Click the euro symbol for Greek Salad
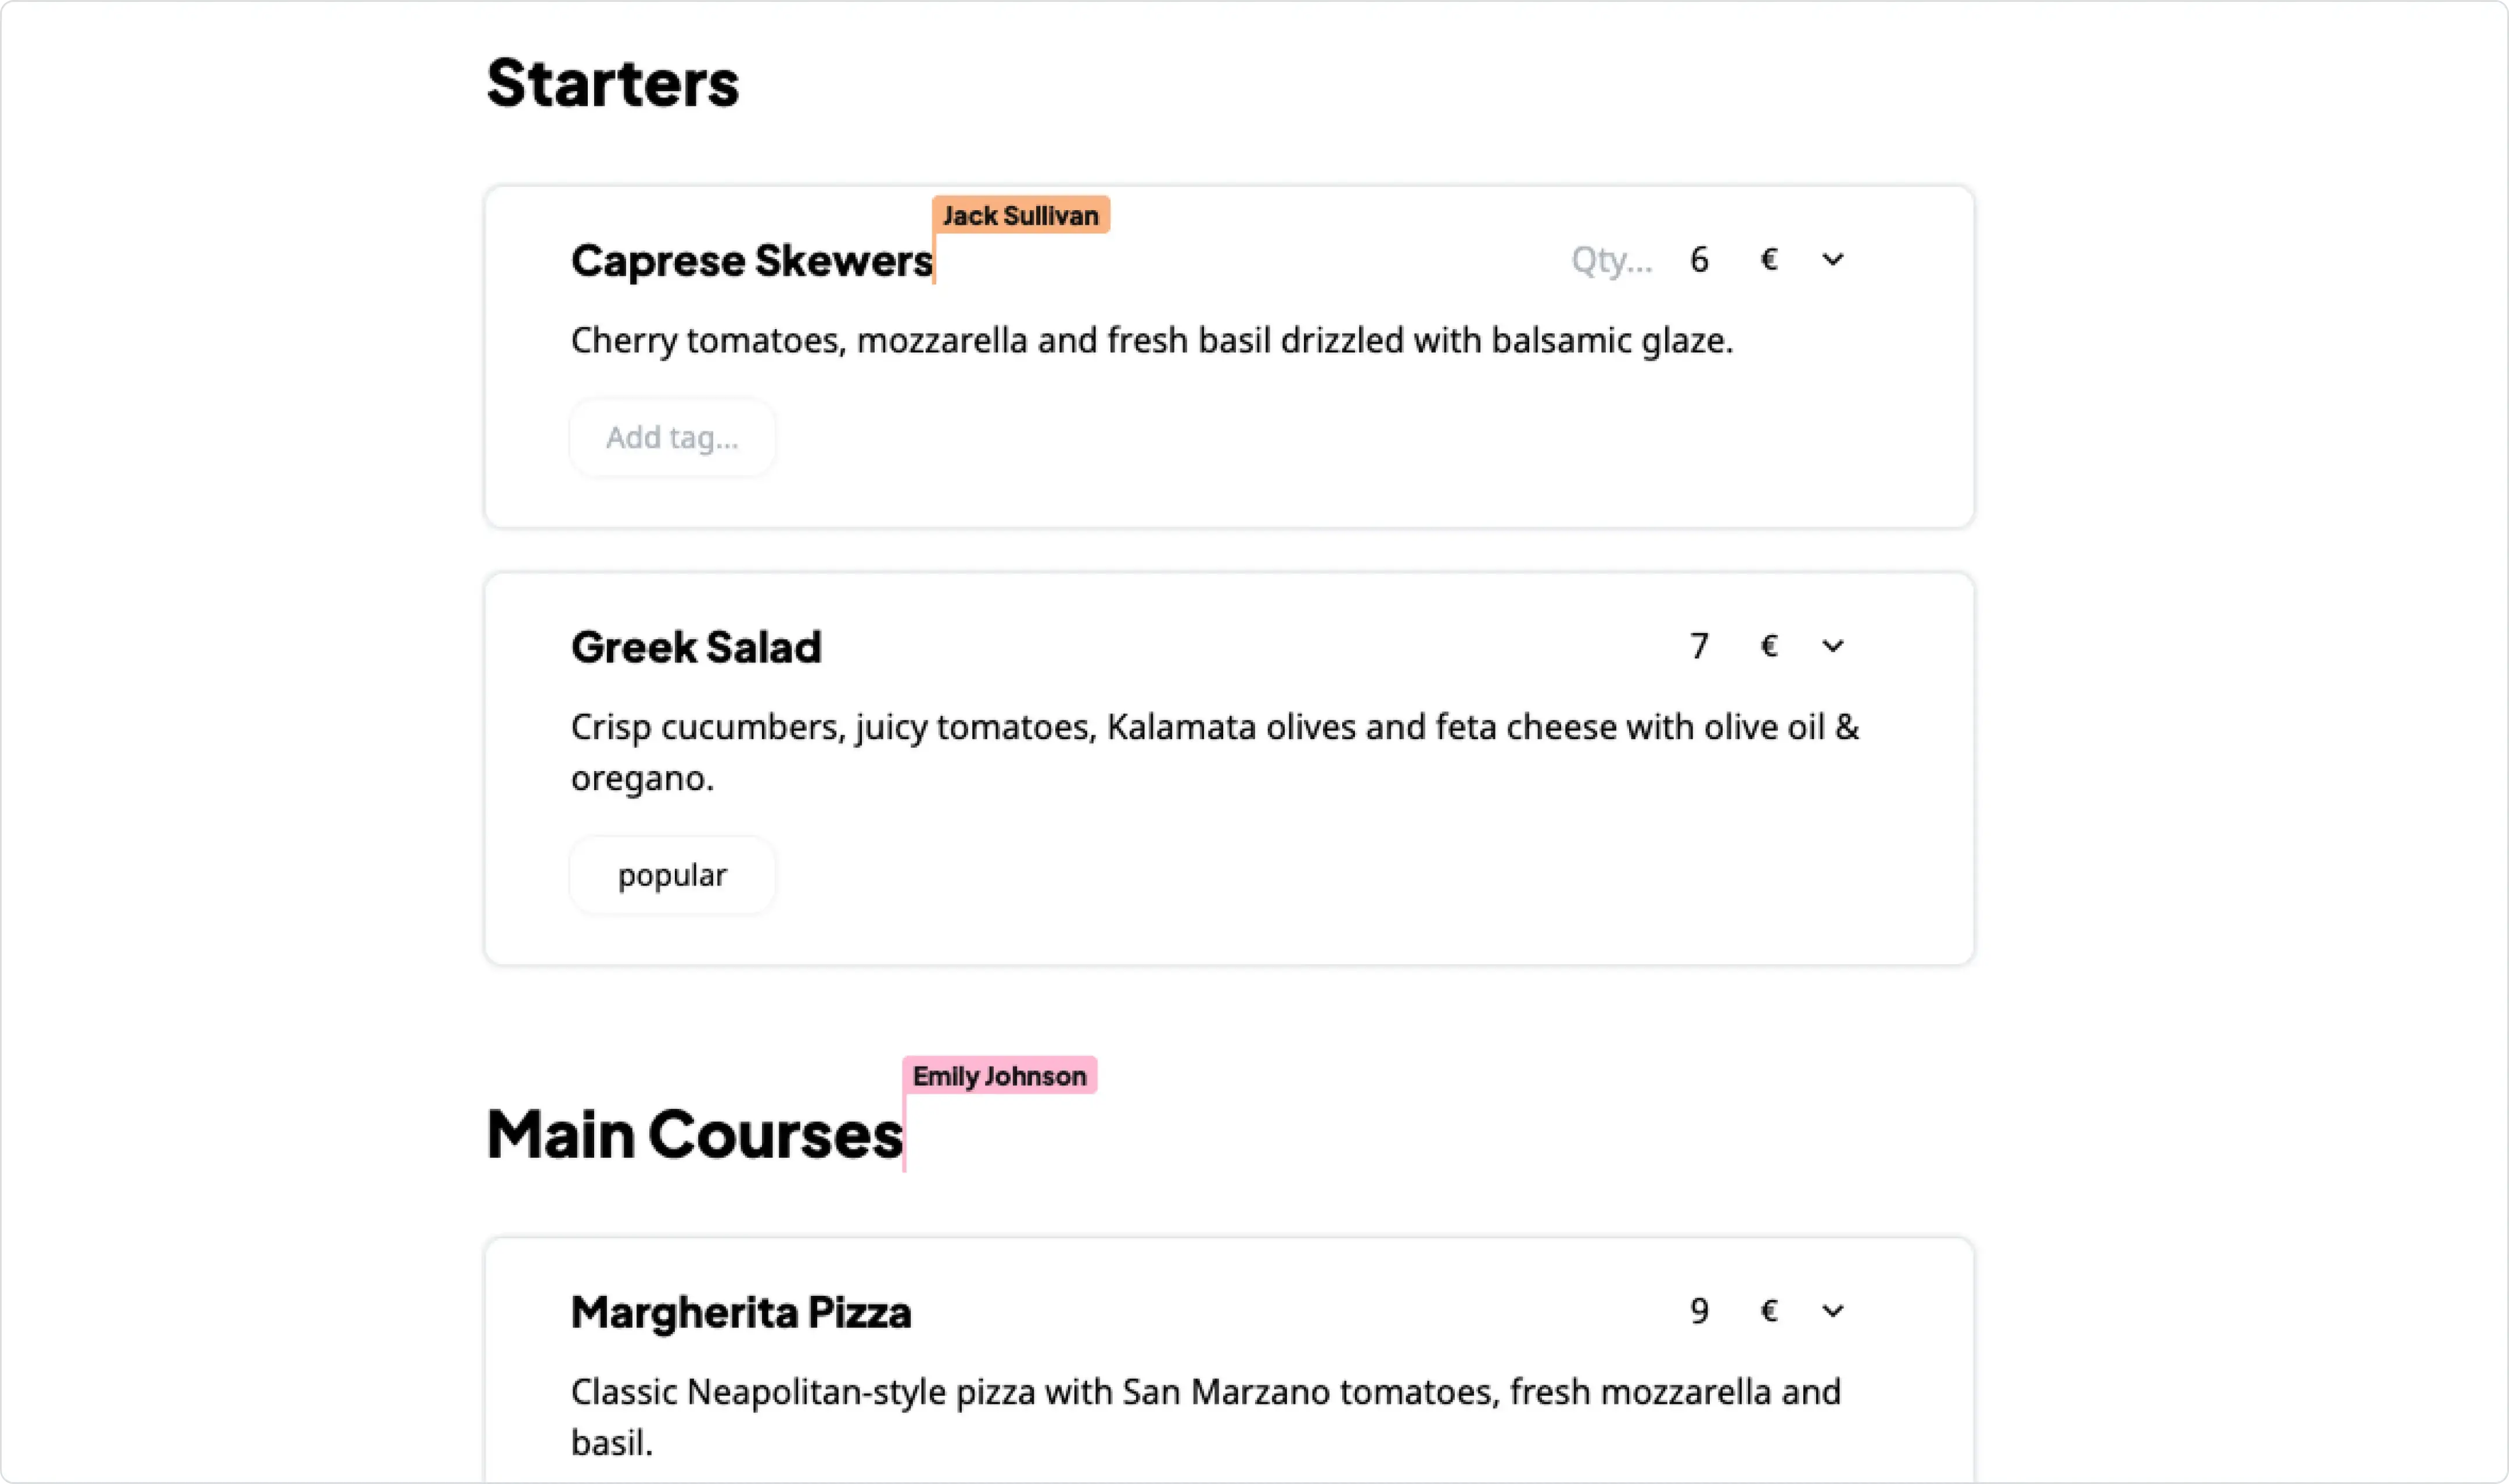Viewport: 2509px width, 1484px height. coord(1768,646)
